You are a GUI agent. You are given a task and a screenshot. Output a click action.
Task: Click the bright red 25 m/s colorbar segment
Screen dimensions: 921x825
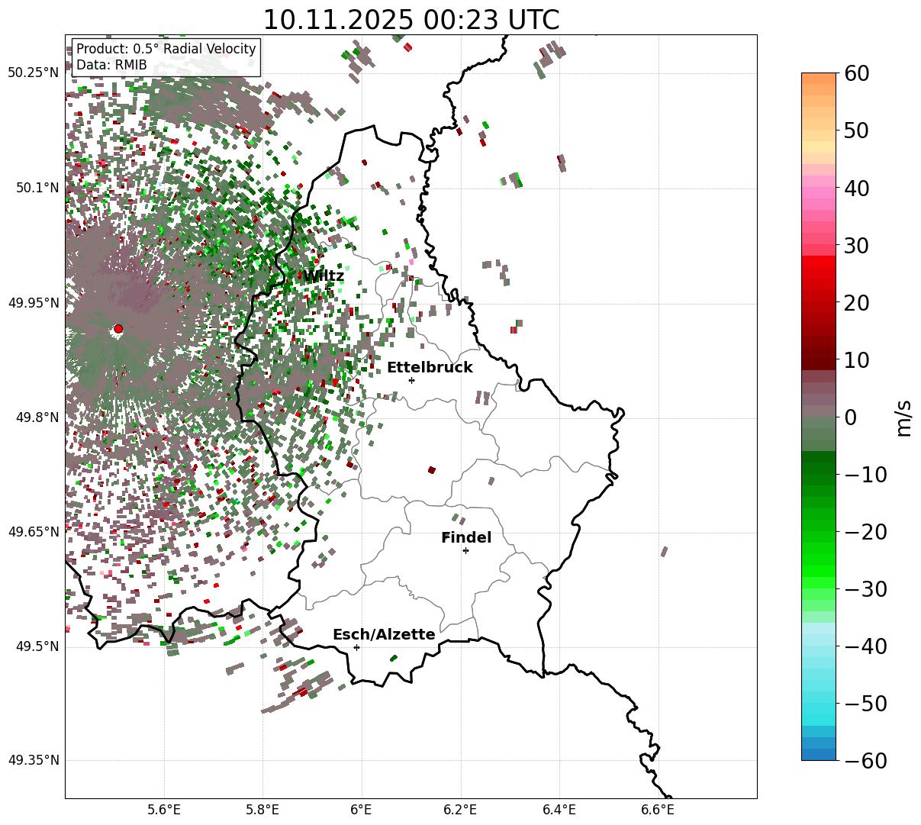(819, 273)
